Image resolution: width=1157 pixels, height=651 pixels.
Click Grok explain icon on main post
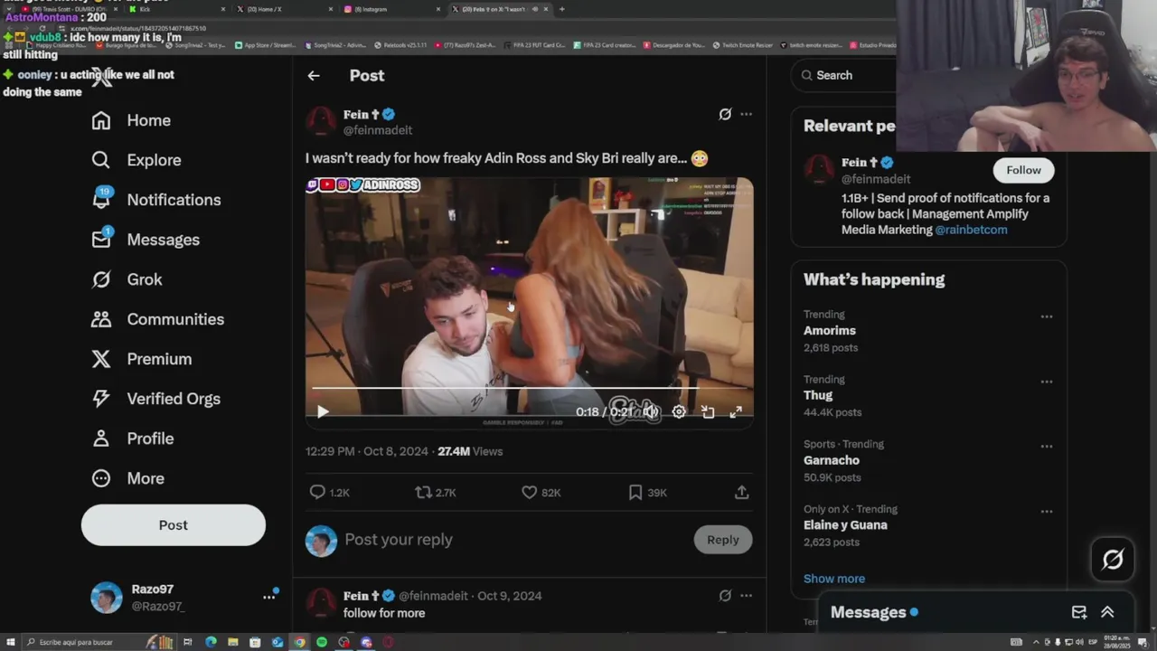pos(725,114)
